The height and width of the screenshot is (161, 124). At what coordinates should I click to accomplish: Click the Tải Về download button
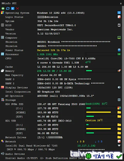pos(104,156)
